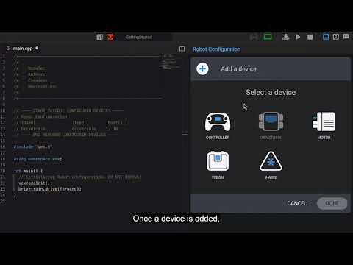This screenshot has width=353, height=265.
Task: Click the Stop program icon
Action: pyautogui.click(x=310, y=38)
